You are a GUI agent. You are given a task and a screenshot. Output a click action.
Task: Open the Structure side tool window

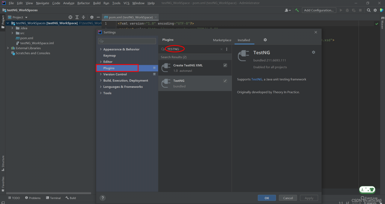click(x=3, y=163)
